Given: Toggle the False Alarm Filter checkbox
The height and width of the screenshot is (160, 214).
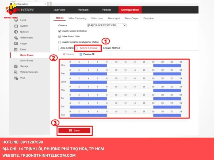Looking at the screenshot, I should point(59,36).
